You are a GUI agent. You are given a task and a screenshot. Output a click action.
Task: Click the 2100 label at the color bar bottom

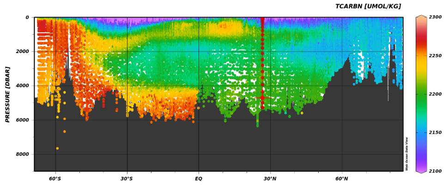[435, 171]
